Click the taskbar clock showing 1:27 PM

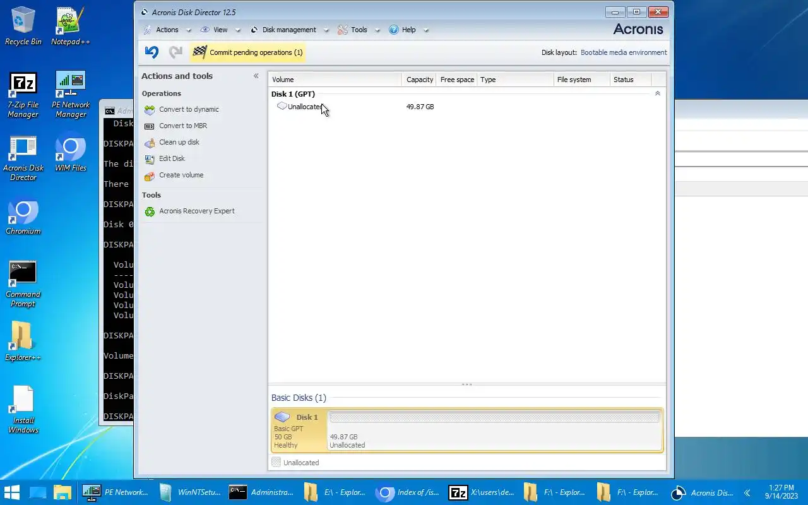(781, 492)
